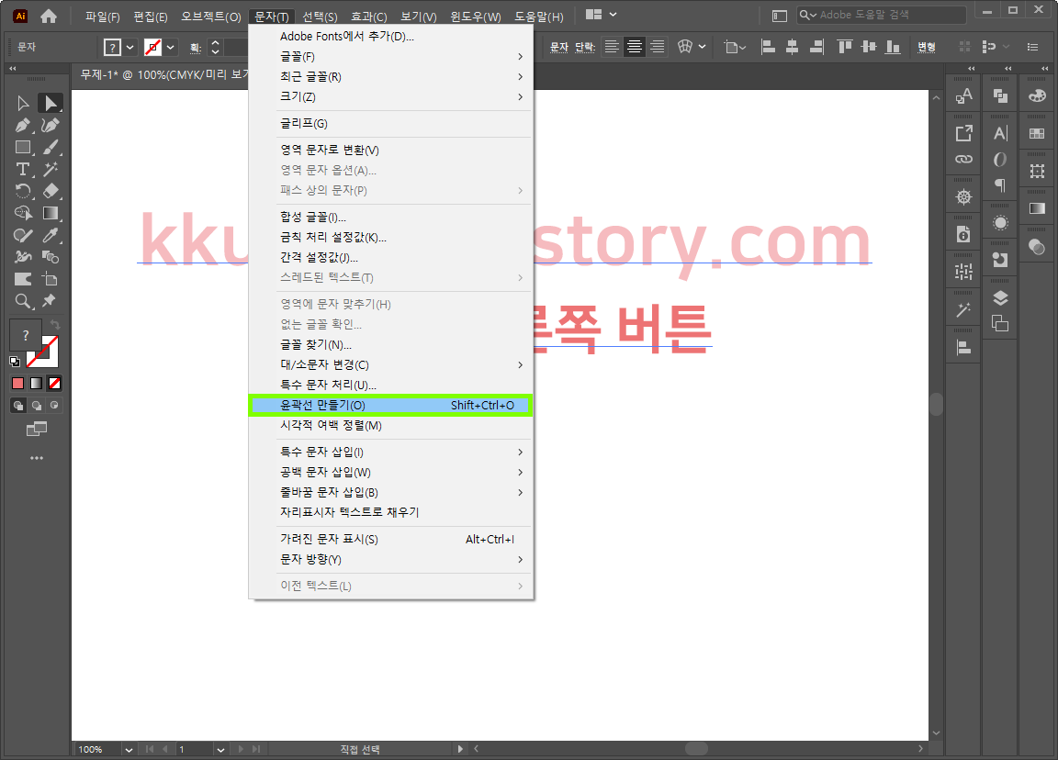
Task: Click the 변형 link in control bar
Action: coord(927,47)
